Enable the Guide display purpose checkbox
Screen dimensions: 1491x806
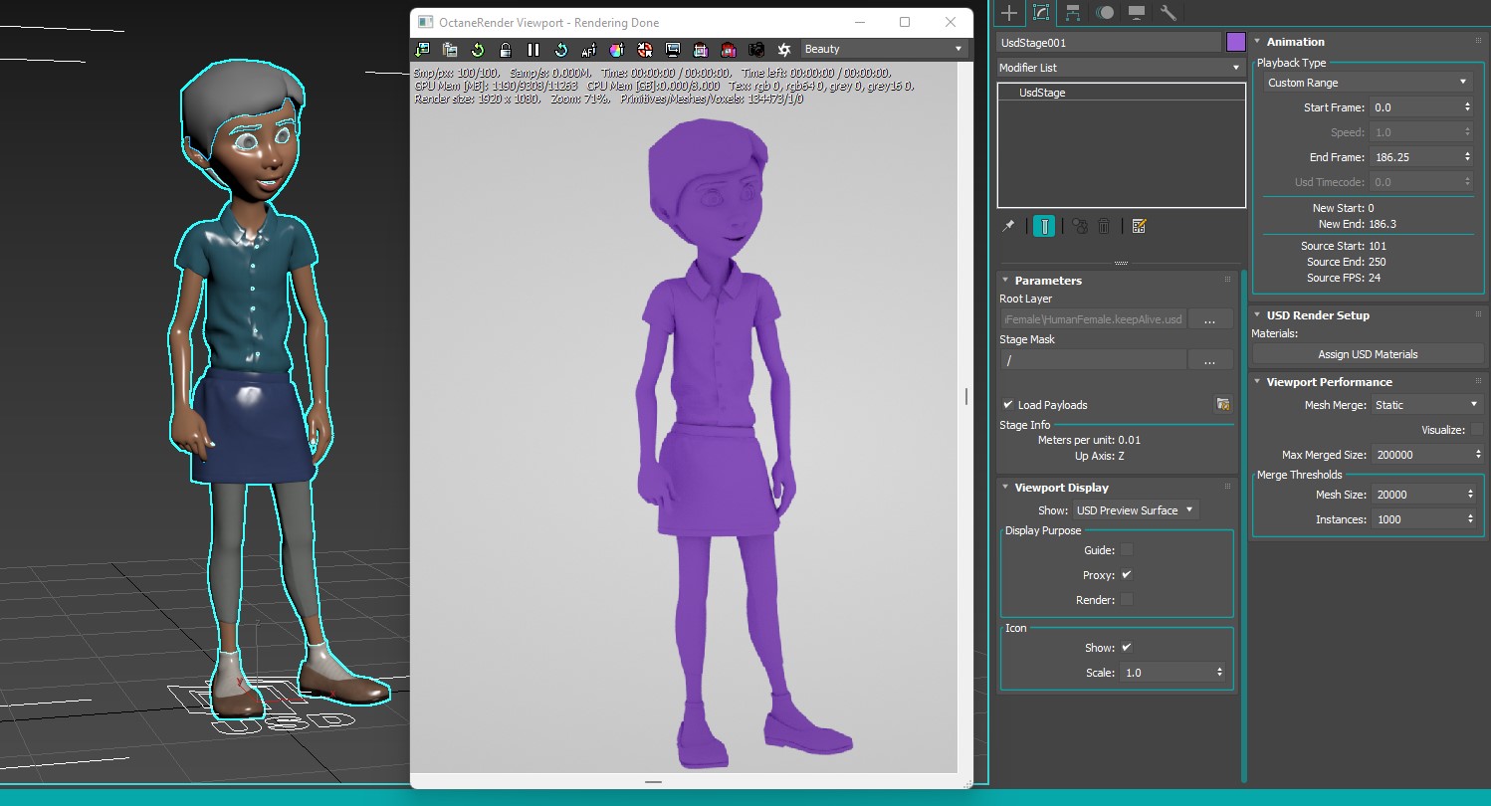point(1127,550)
